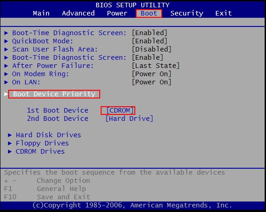
Task: Select first Boot-Time Diagnostic Screen label
Action: coord(69,33)
